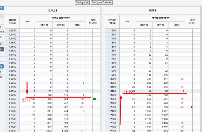Expand the blue dropdown arrow at top-left
Image resolution: width=202 pixels, height=132 pixels.
pos(2,8)
